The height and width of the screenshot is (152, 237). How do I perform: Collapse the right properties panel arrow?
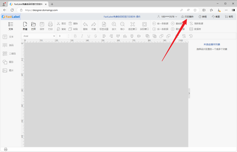189,93
